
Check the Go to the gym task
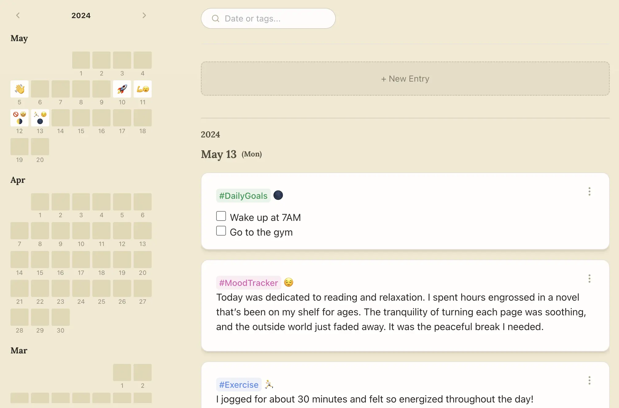click(x=221, y=230)
